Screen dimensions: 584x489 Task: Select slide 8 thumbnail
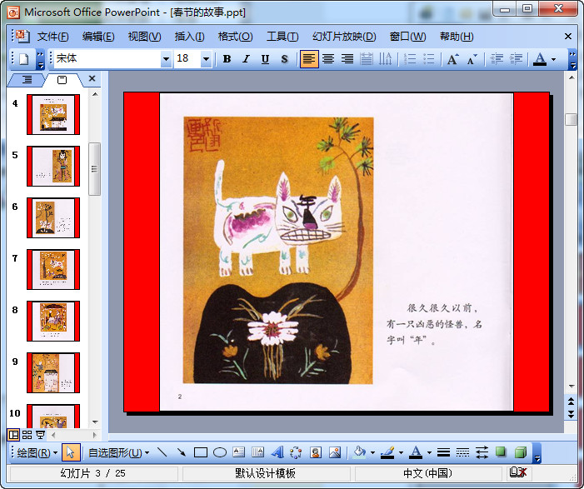click(x=53, y=321)
